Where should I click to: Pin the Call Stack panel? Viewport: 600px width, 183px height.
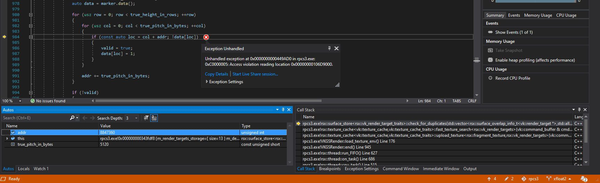coord(579,110)
